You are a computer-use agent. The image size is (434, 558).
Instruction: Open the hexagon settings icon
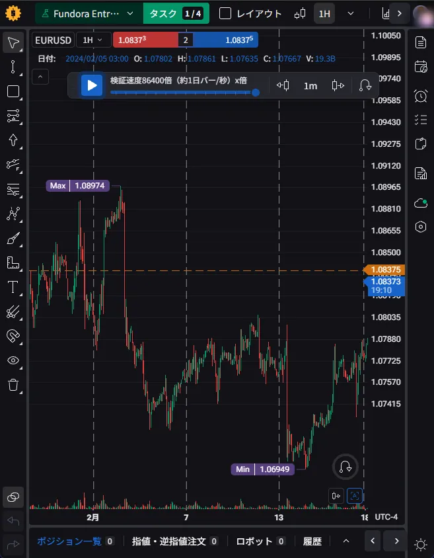pos(421,227)
